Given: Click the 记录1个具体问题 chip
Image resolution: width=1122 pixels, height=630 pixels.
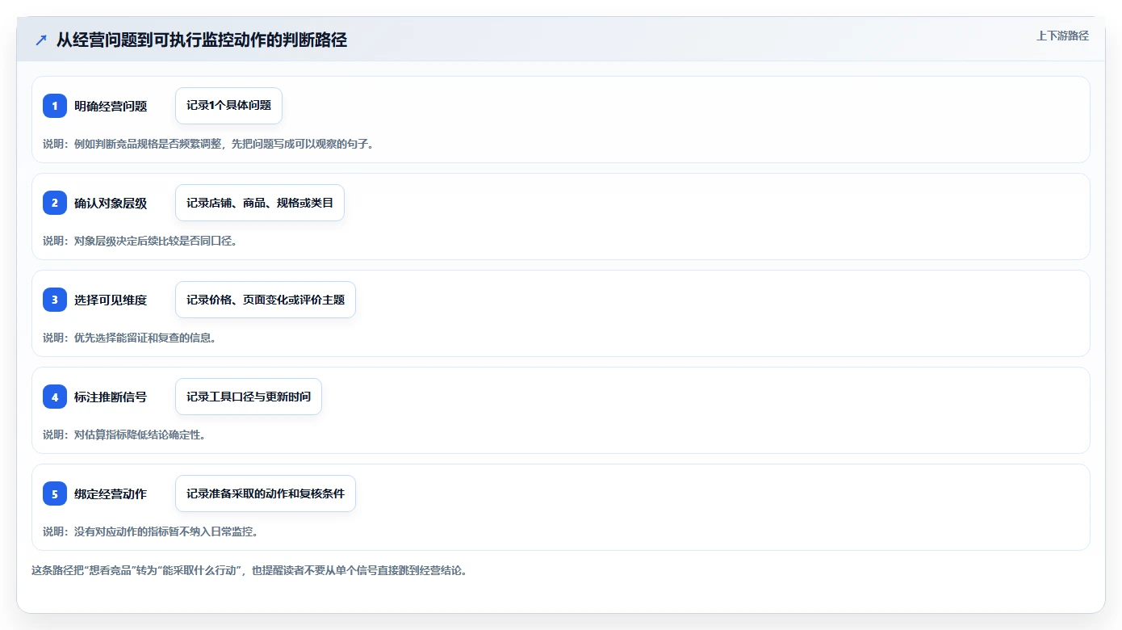Looking at the screenshot, I should [x=228, y=106].
